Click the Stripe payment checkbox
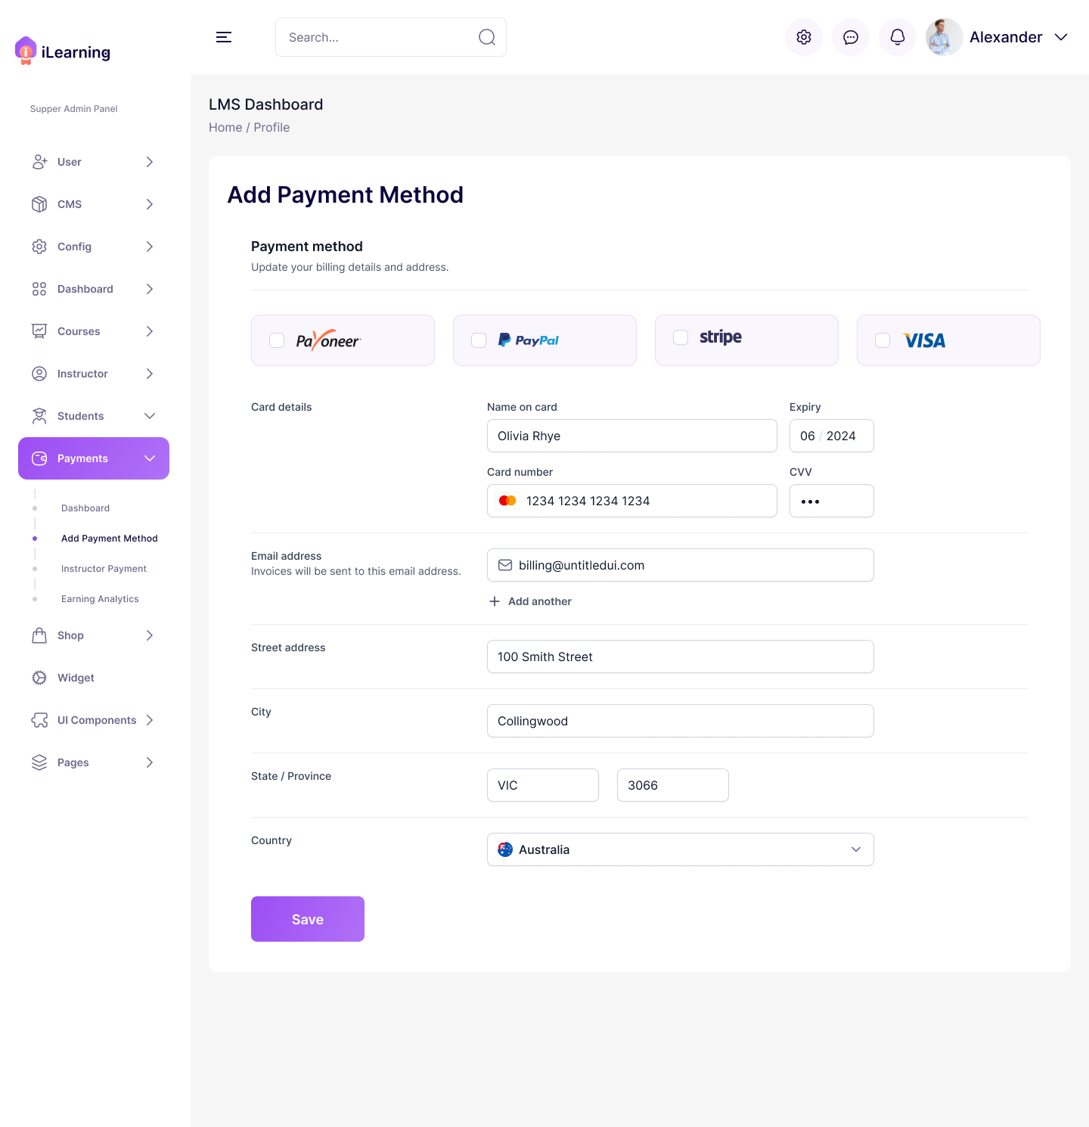This screenshot has height=1127, width=1089. (681, 337)
